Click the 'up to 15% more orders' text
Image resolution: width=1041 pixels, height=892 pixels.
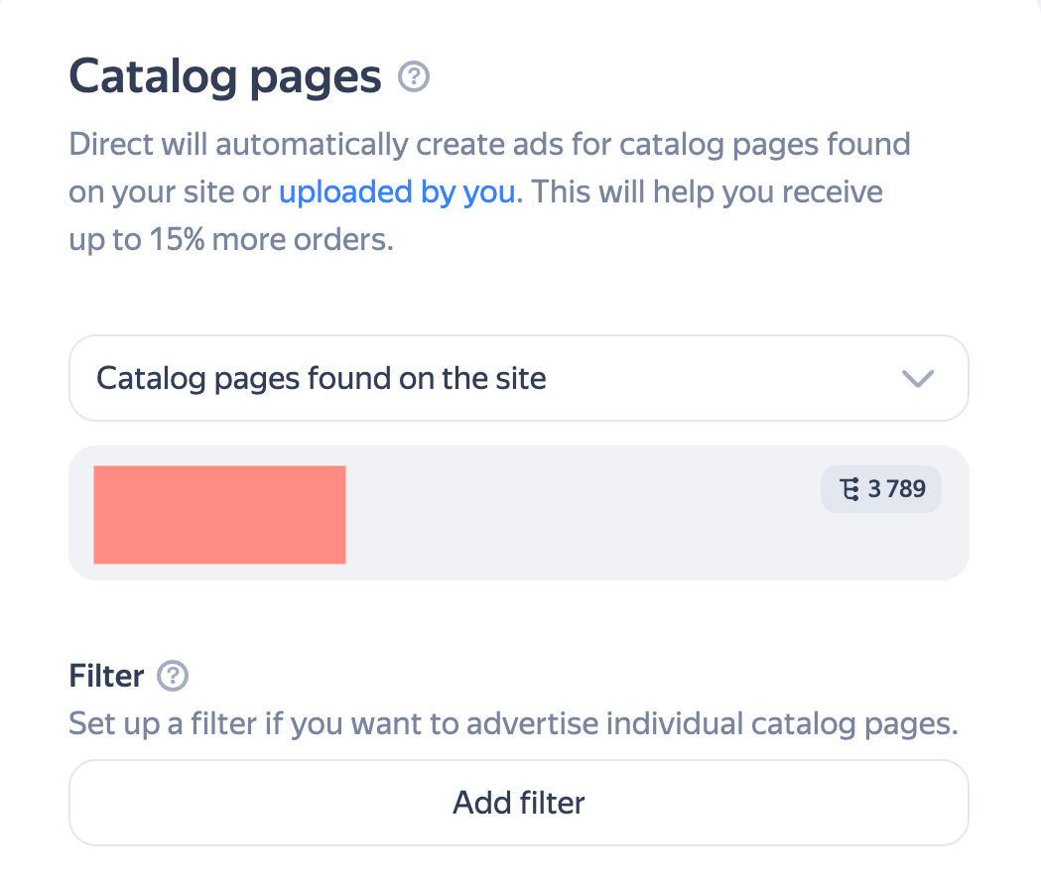point(231,239)
